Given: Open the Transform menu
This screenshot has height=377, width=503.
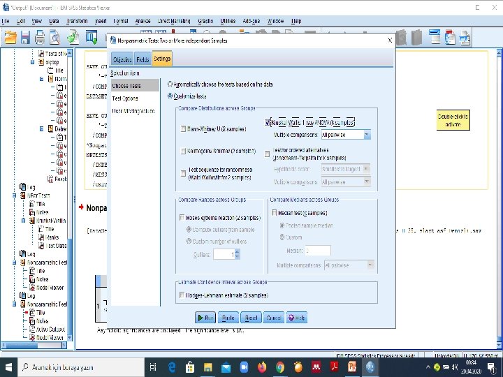Looking at the screenshot, I should (77, 21).
